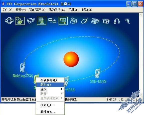Select the SGH-E598 phone device
Screen dimensions: 144x115
97,73
